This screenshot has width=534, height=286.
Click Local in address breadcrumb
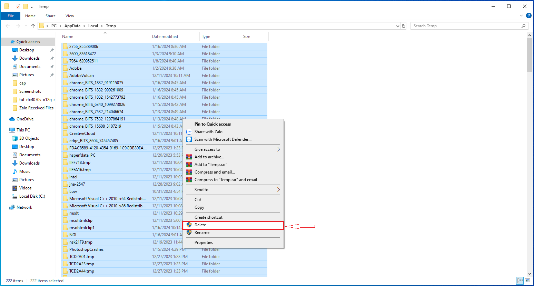click(93, 26)
